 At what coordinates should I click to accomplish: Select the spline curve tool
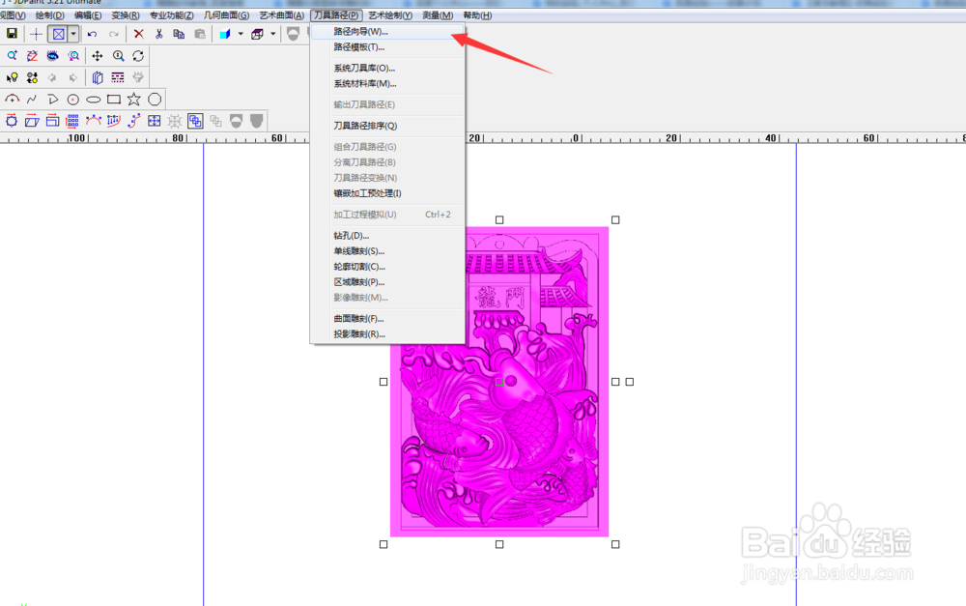32,100
